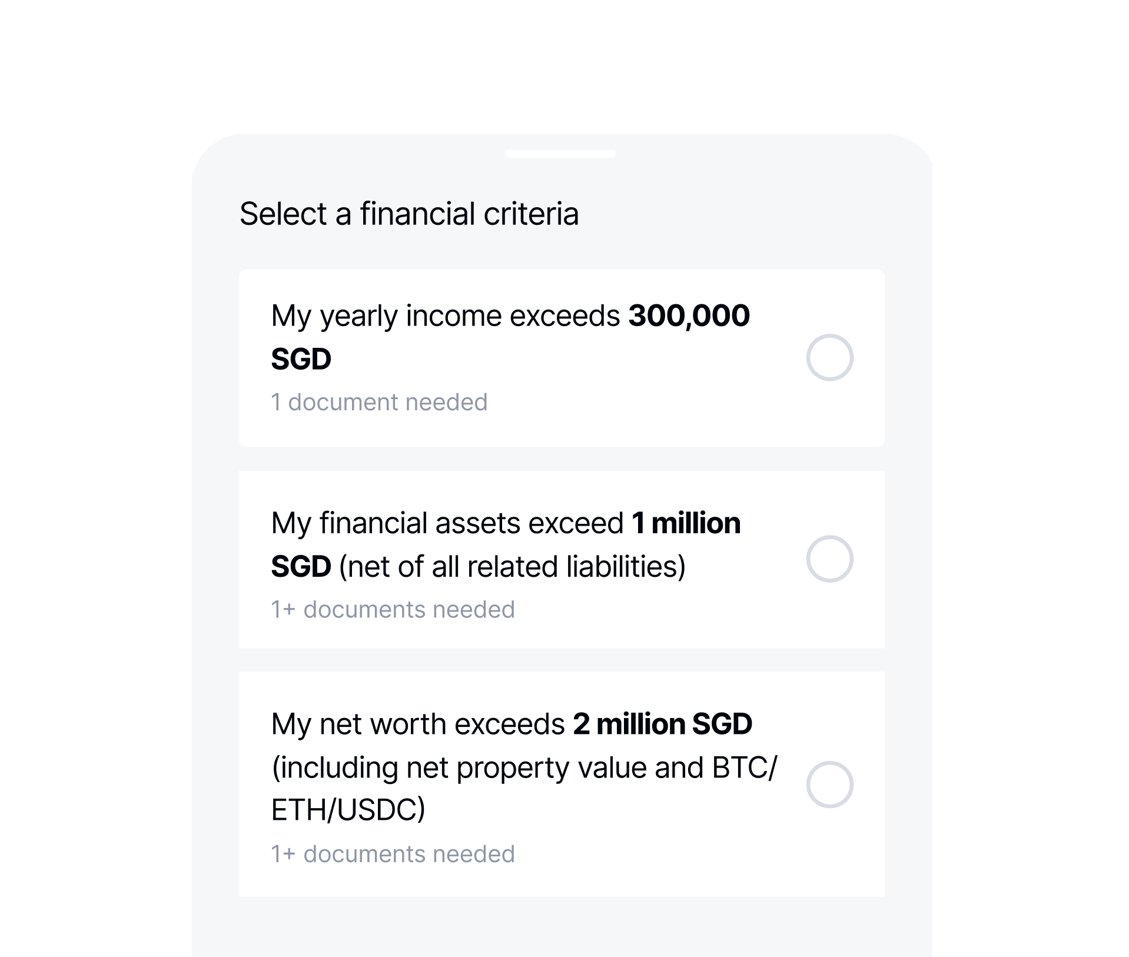
Task: Click the bold '2 million SGD' text
Action: pos(662,724)
